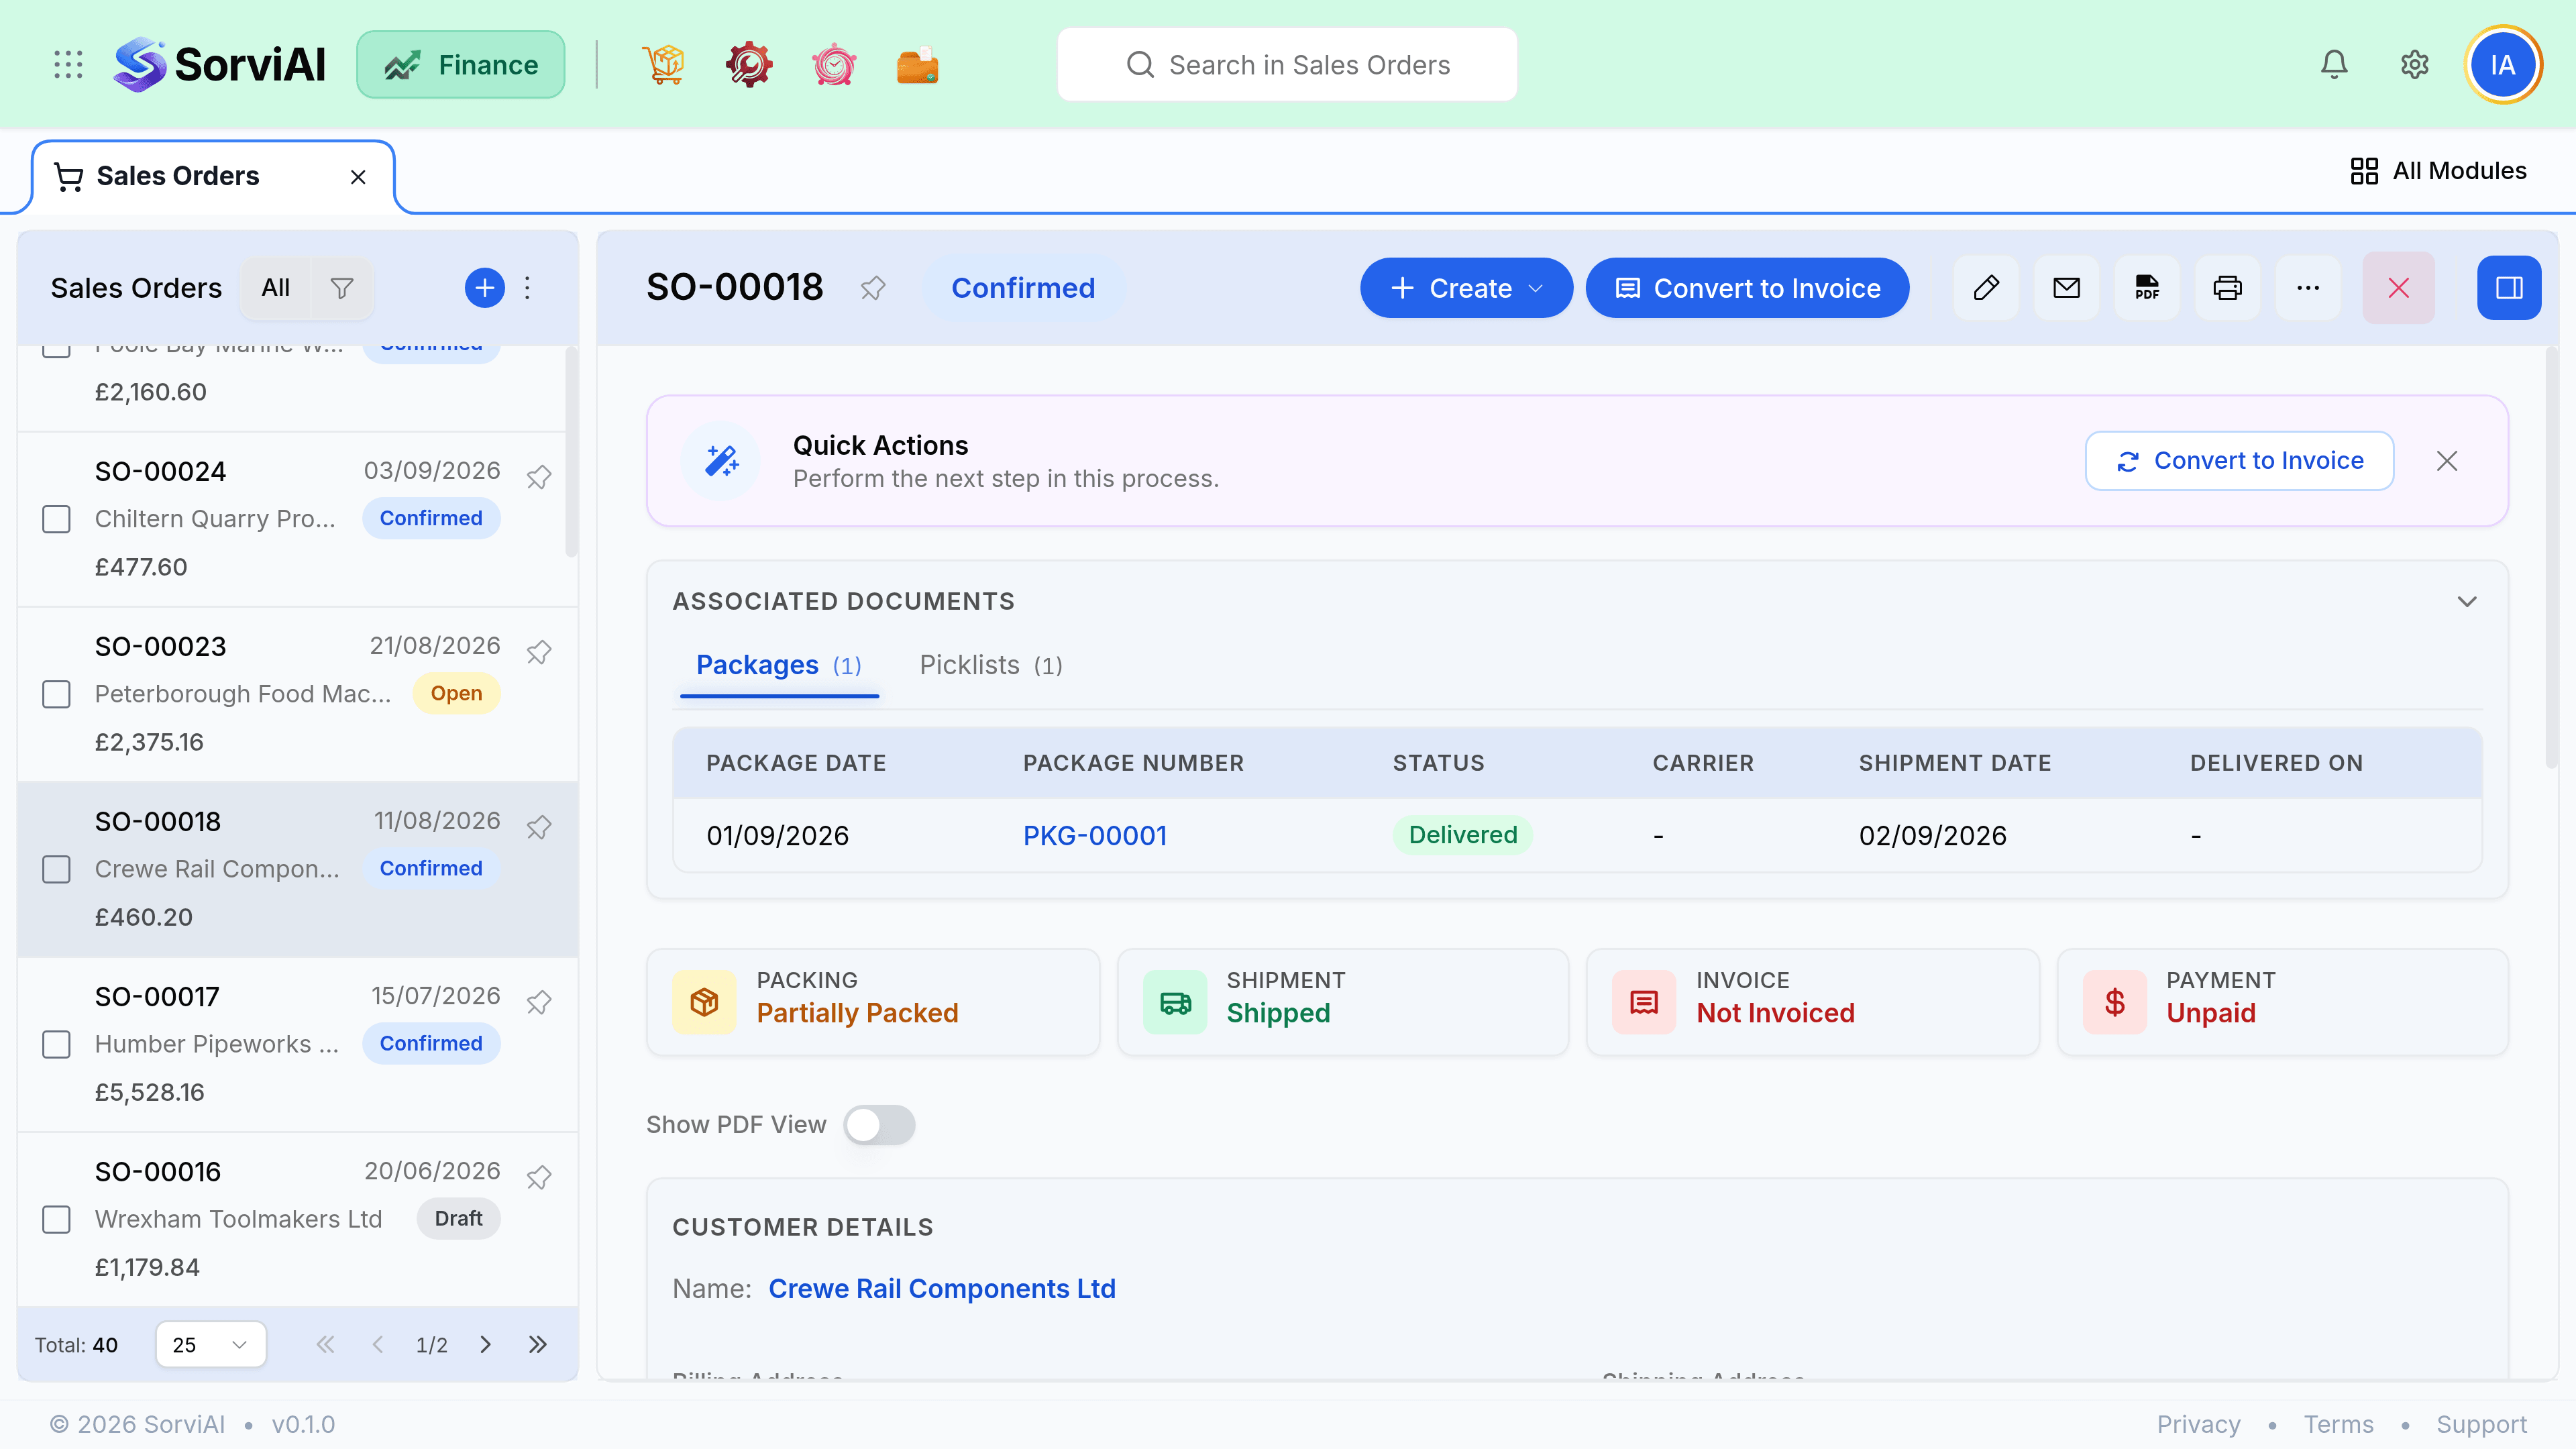Click the detail panel vertical scrollbar

(2551, 557)
